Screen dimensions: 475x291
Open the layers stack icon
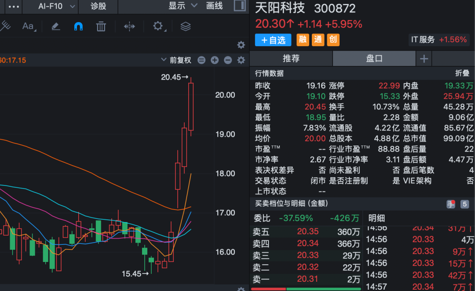click(x=186, y=27)
